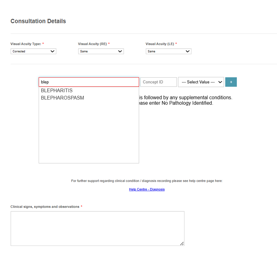
Task: Click the blue plus add-diagnosis button
Action: pyautogui.click(x=231, y=82)
